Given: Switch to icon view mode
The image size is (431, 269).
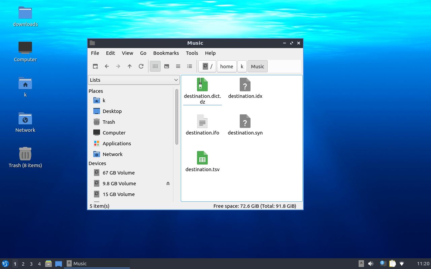Looking at the screenshot, I should pyautogui.click(x=155, y=66).
